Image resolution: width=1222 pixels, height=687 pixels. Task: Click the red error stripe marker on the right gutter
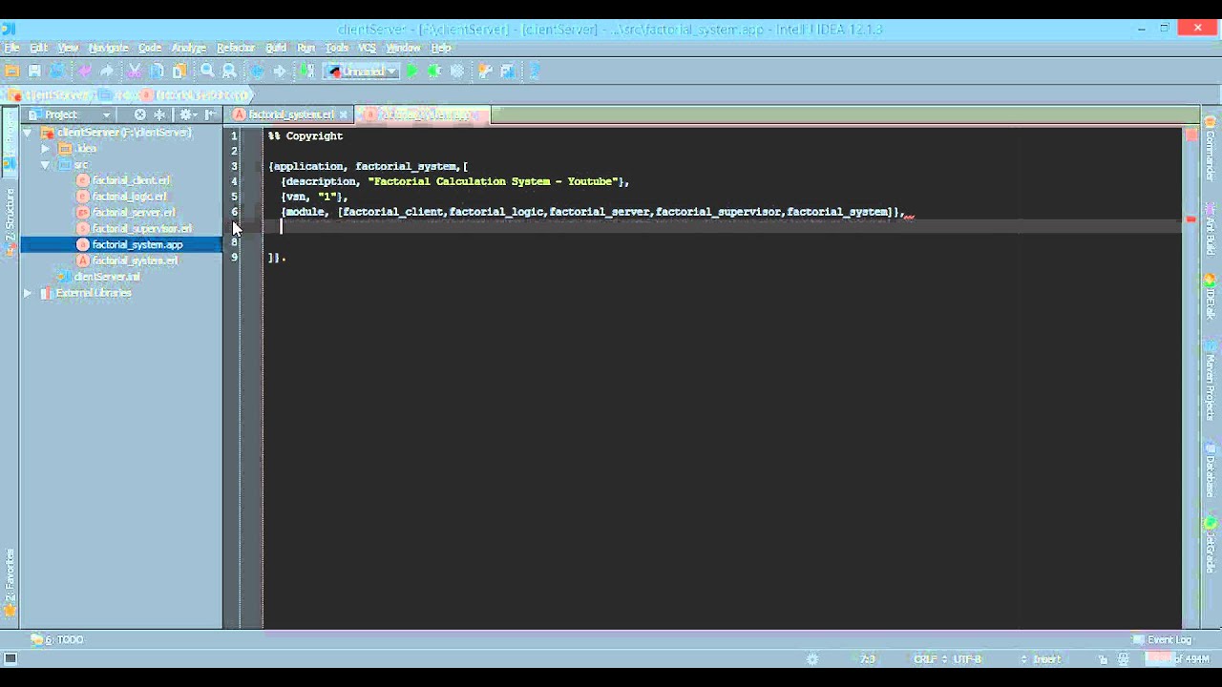point(1190,219)
